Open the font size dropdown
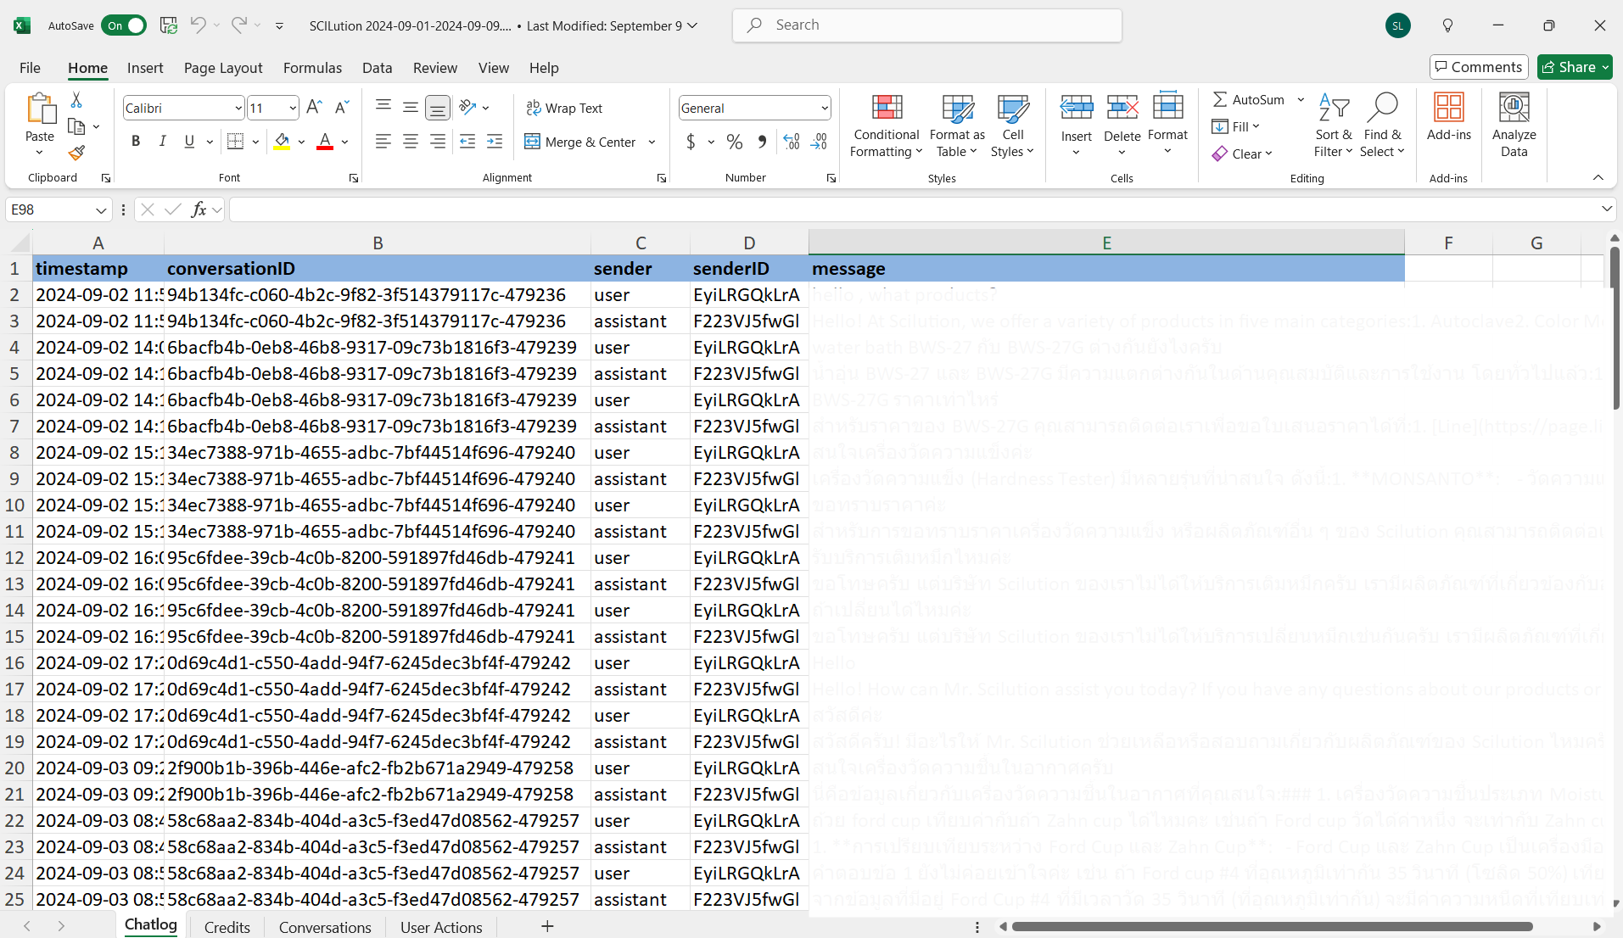 coord(293,108)
